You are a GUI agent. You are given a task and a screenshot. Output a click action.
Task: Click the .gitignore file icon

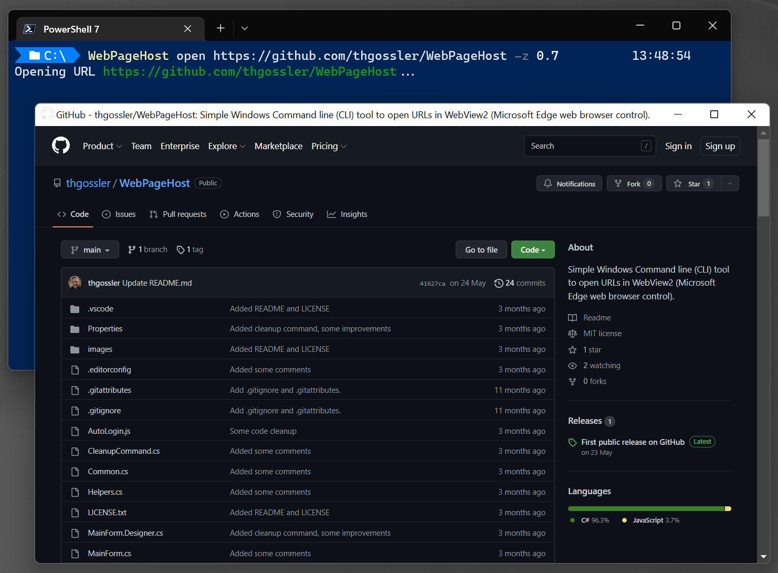click(x=75, y=411)
